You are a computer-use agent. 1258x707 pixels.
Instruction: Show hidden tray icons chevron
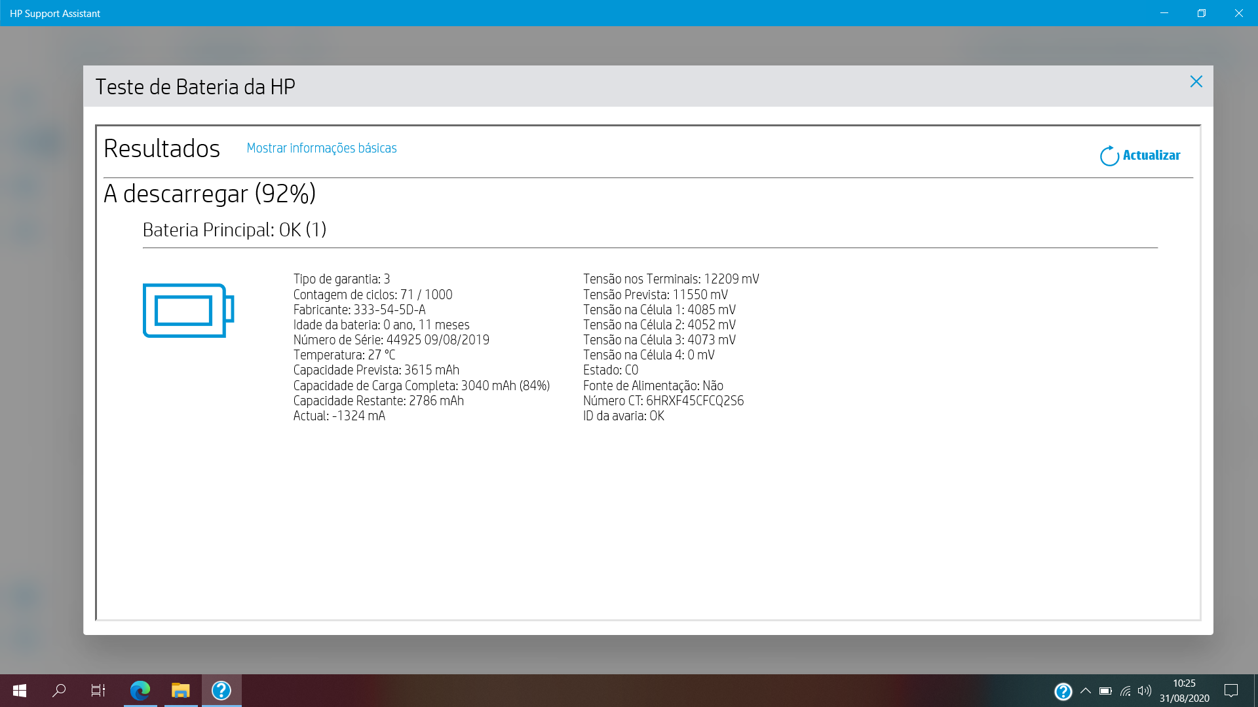1085,691
